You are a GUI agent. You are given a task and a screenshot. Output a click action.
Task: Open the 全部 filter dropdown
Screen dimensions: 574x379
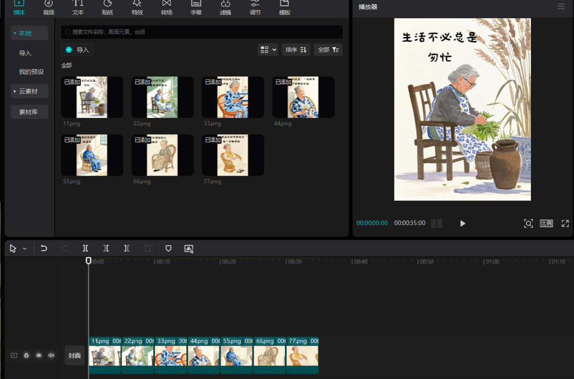coord(328,50)
